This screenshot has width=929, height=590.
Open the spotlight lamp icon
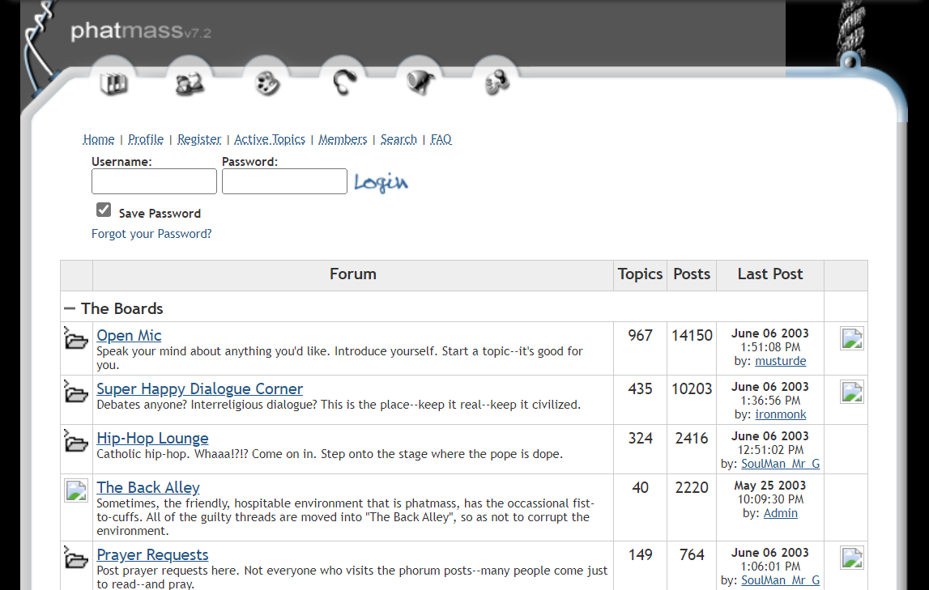(x=420, y=83)
